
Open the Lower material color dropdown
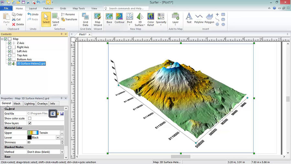coord(58,138)
